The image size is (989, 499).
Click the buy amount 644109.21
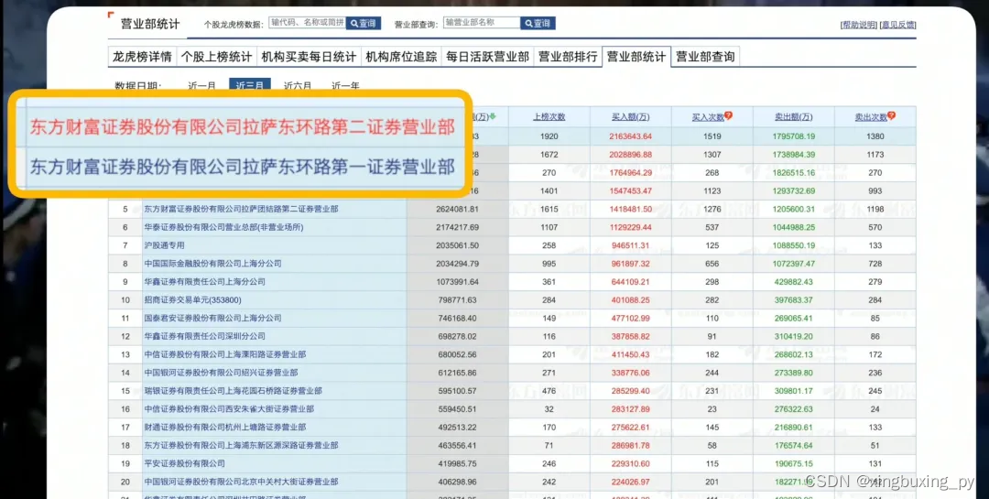coord(631,281)
